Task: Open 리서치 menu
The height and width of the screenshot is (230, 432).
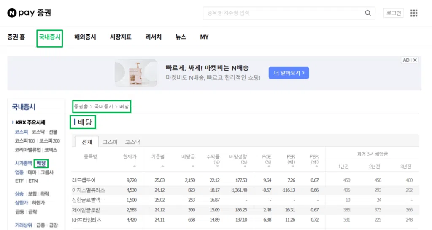Action: click(x=154, y=37)
